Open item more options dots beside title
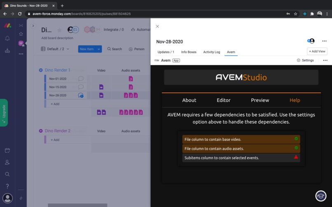 pyautogui.click(x=324, y=41)
